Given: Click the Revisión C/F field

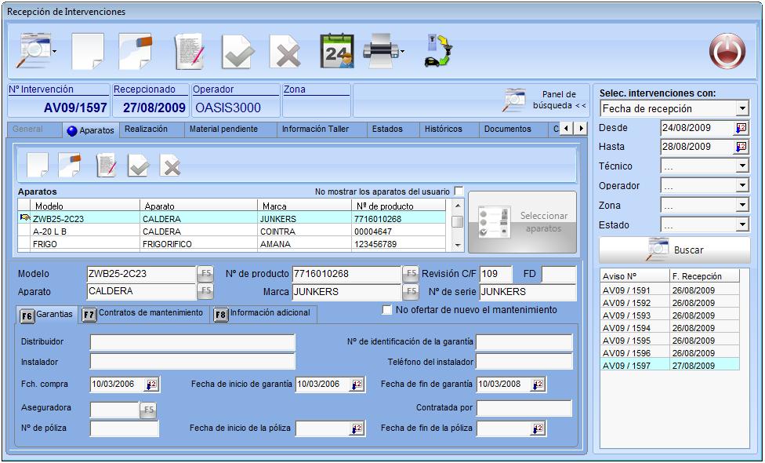Looking at the screenshot, I should pyautogui.click(x=495, y=274).
